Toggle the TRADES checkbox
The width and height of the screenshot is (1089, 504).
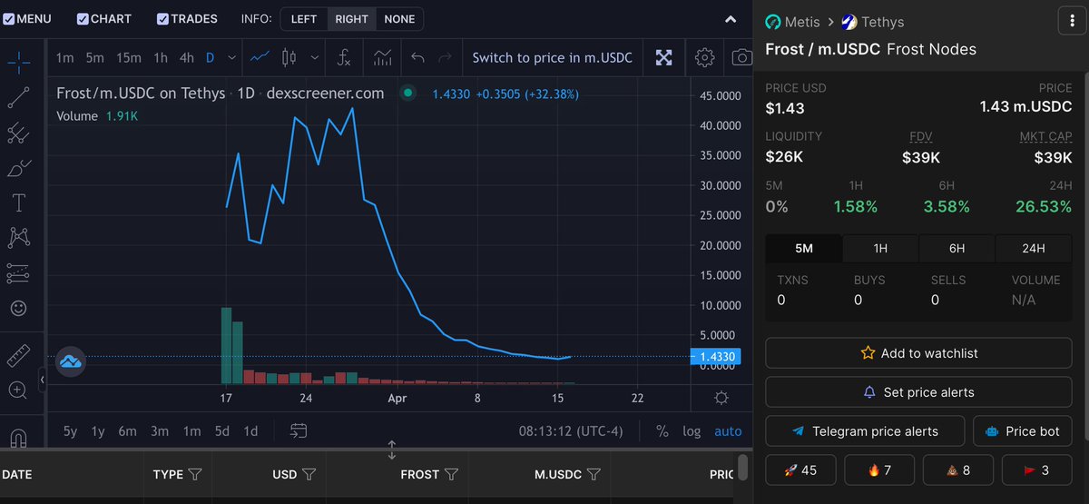(162, 18)
